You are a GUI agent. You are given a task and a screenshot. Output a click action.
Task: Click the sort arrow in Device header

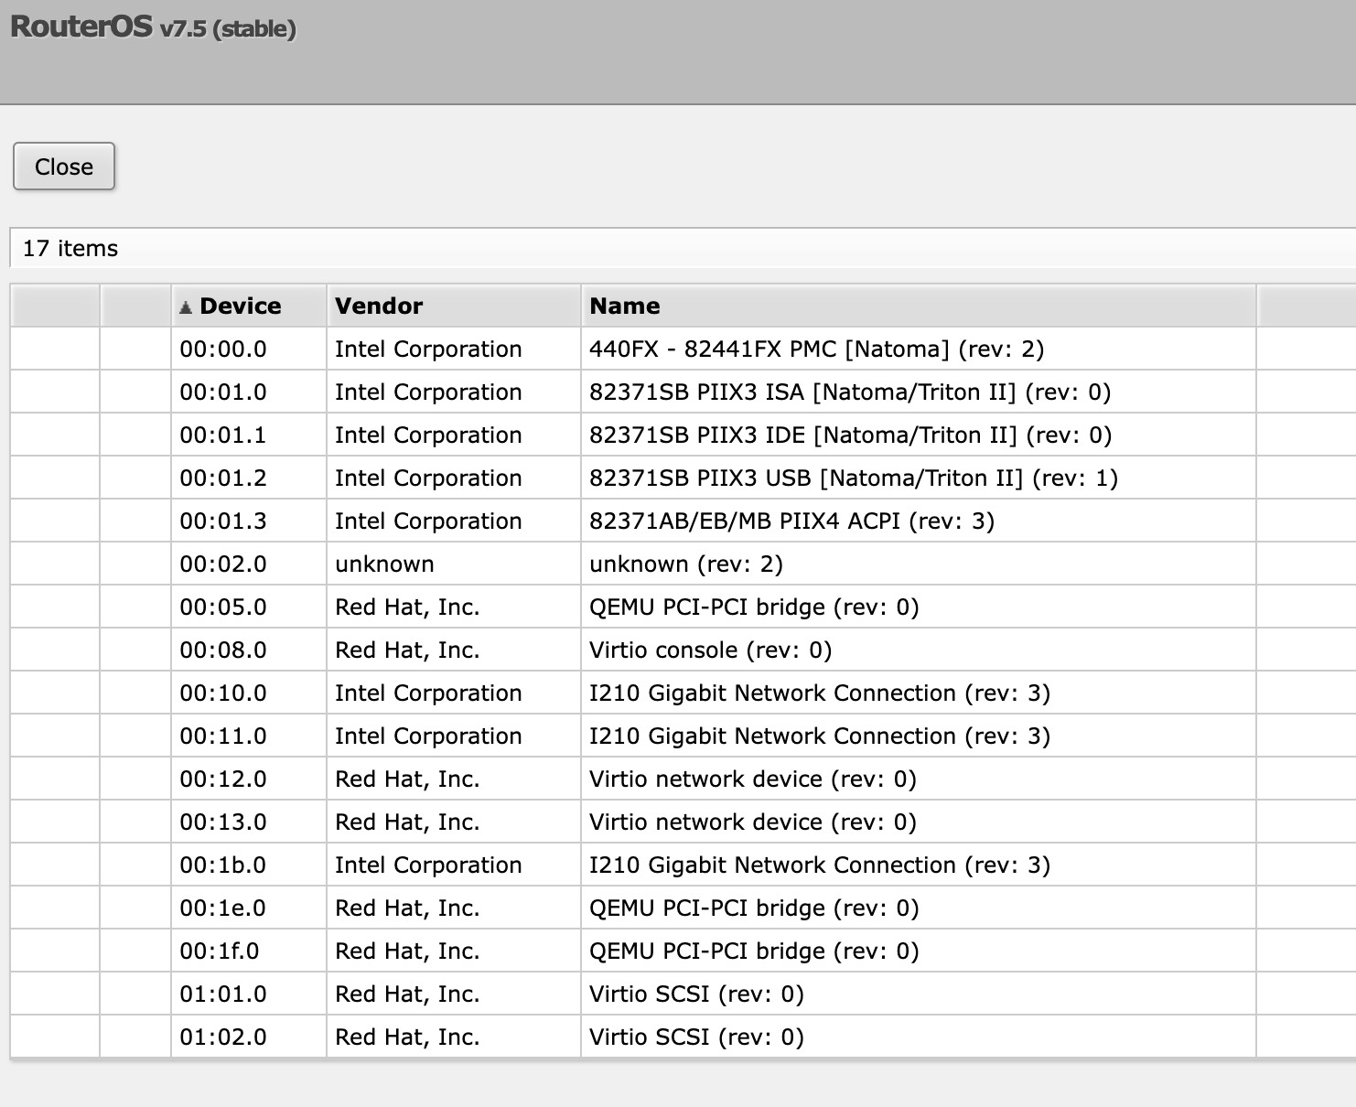click(186, 307)
